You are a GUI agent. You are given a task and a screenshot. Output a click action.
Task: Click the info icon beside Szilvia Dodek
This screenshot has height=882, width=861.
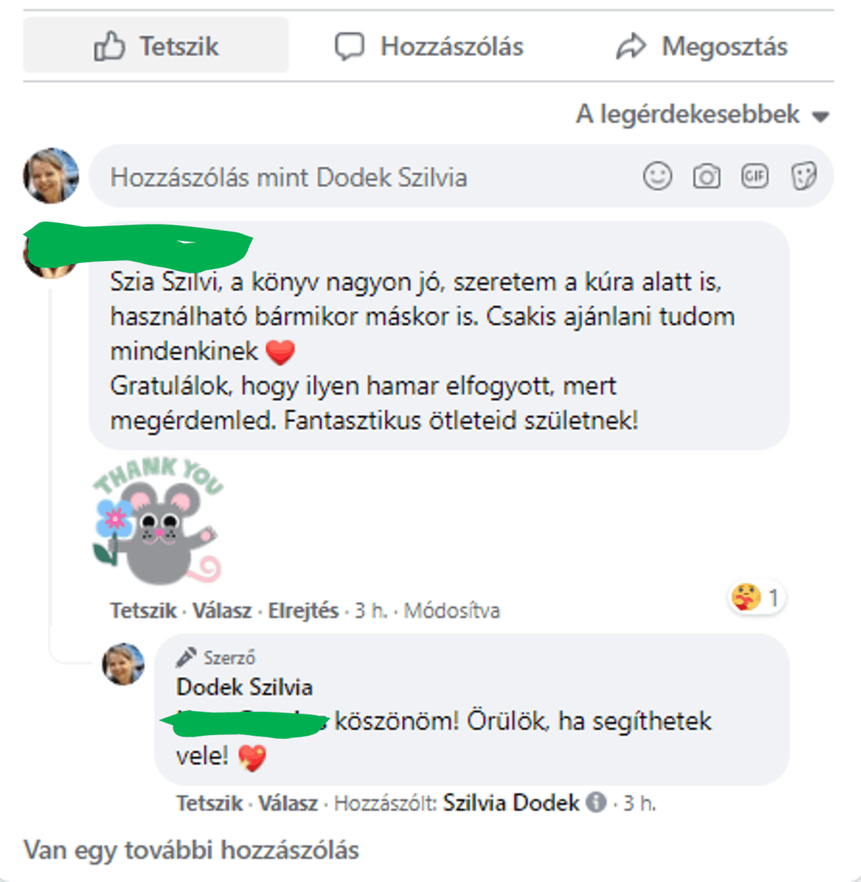[x=596, y=801]
